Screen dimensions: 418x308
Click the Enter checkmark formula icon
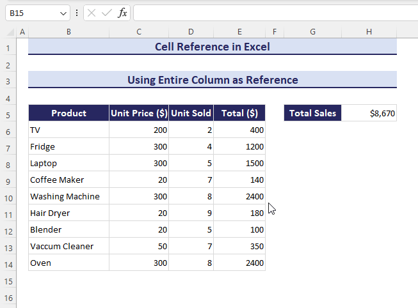coord(107,13)
